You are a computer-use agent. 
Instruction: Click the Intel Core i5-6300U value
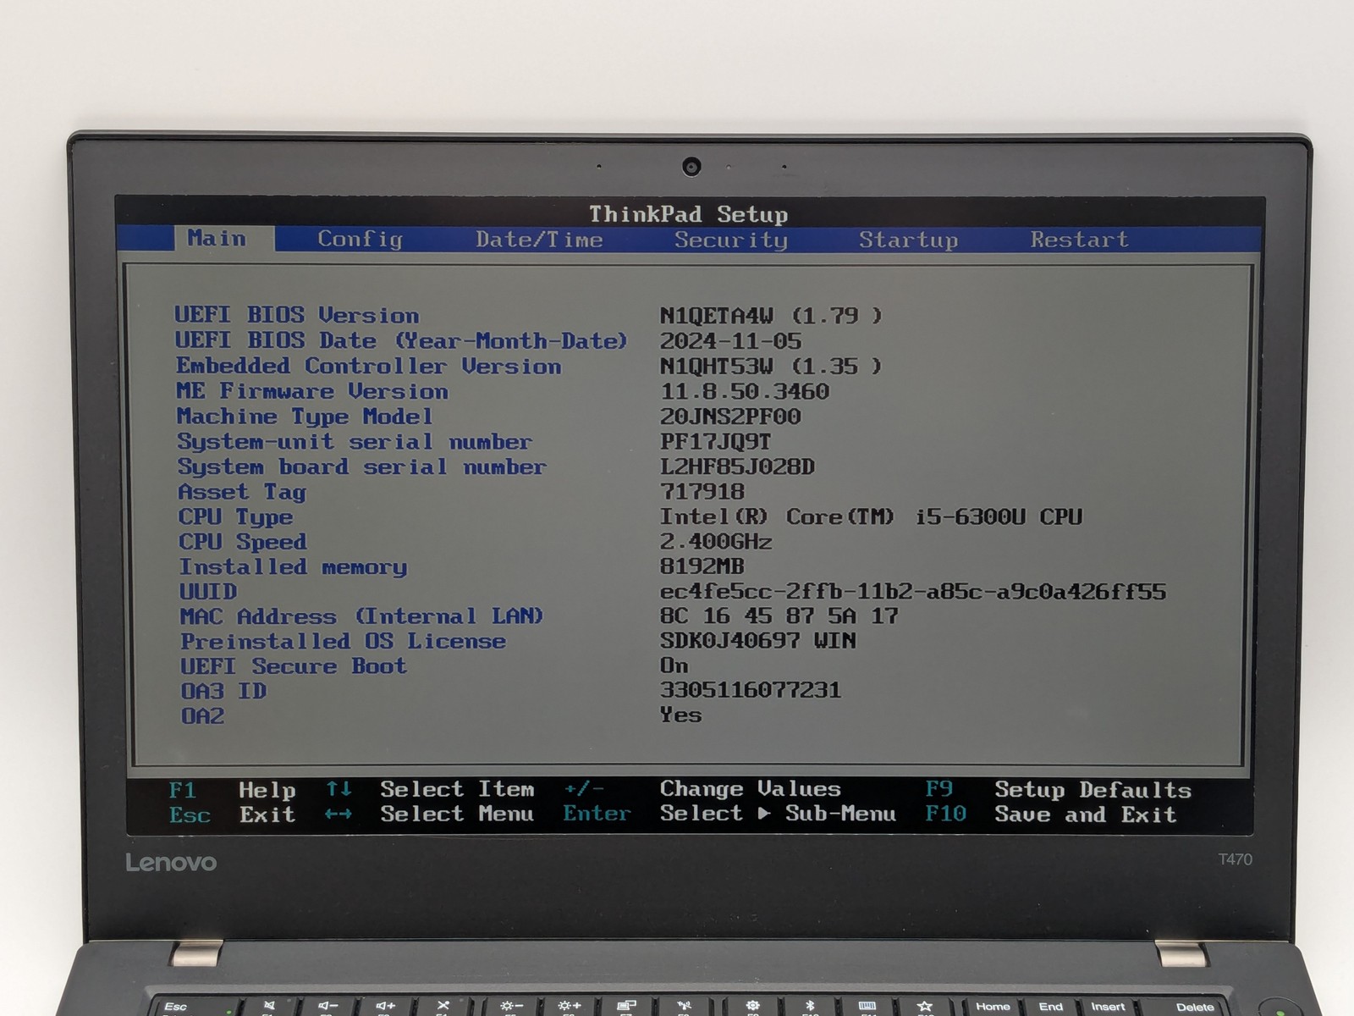click(x=871, y=516)
